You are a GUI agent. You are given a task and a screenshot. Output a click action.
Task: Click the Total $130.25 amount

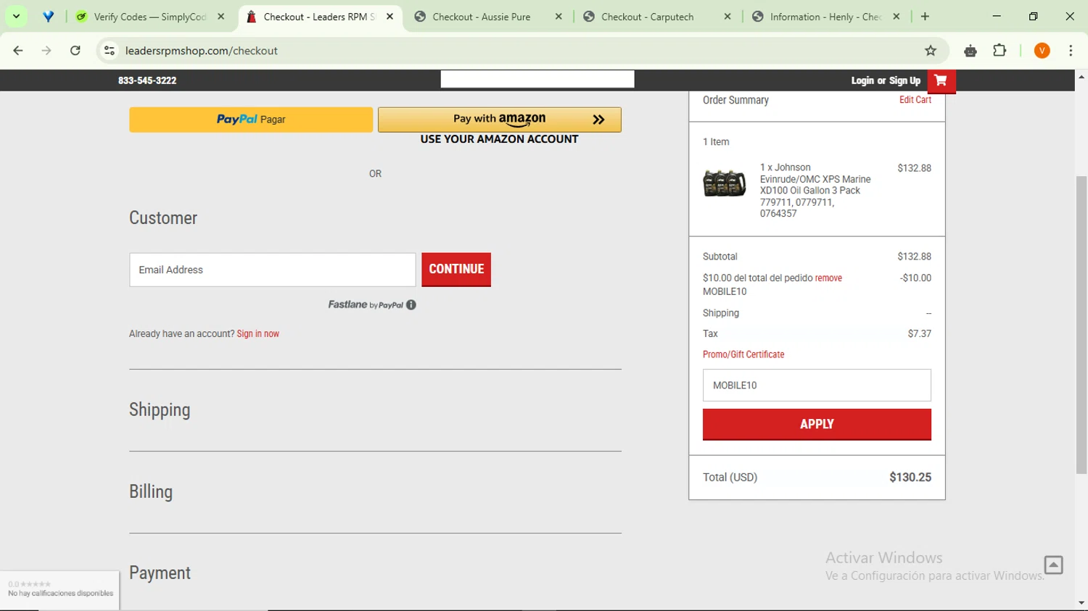coord(910,478)
